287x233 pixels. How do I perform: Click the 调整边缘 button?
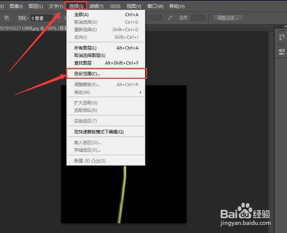point(228,18)
